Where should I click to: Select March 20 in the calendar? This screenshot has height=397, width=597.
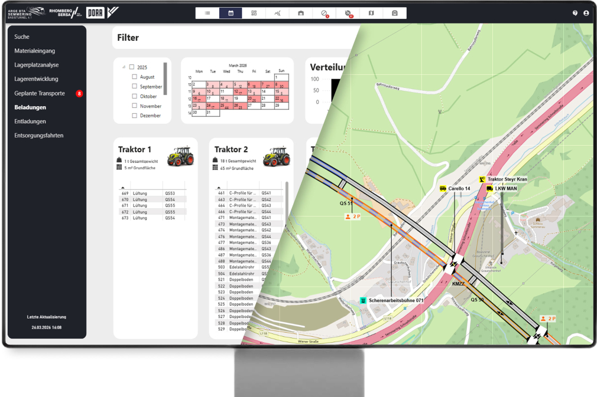tap(254, 99)
